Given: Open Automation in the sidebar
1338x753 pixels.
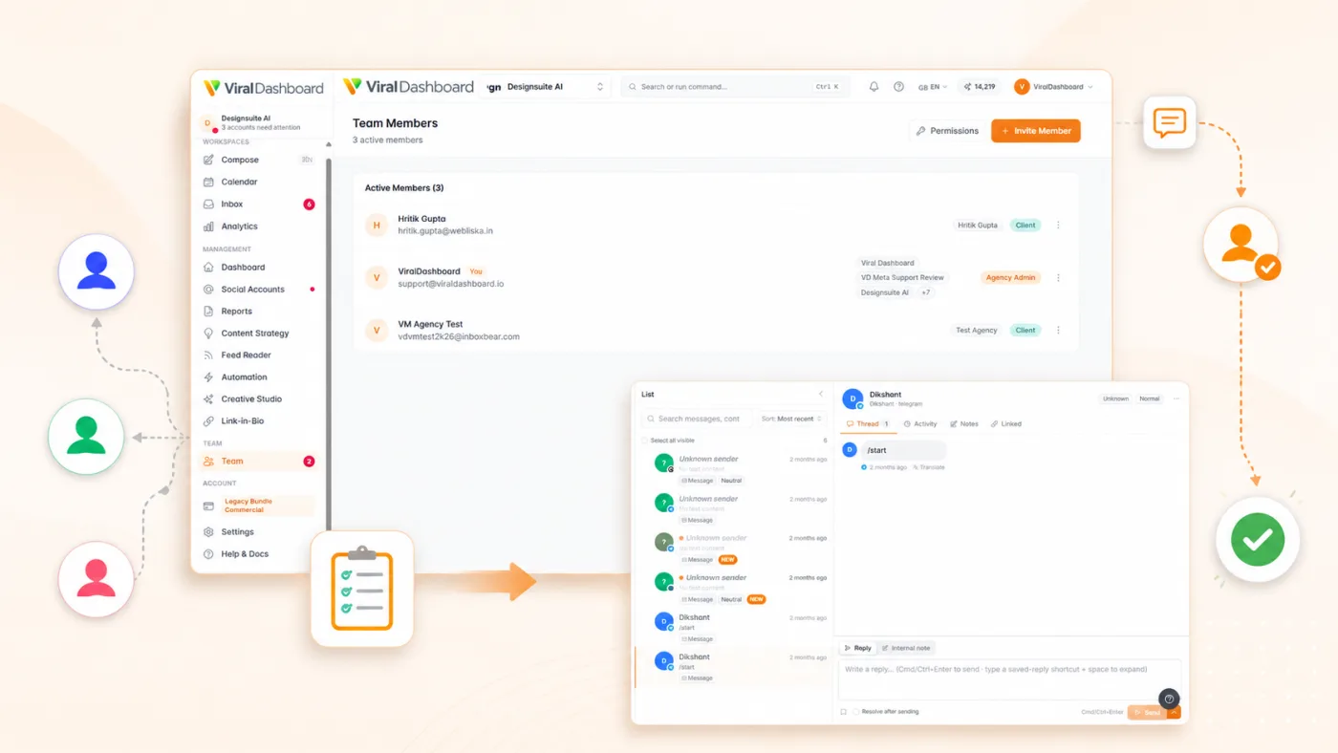Looking at the screenshot, I should (259, 377).
